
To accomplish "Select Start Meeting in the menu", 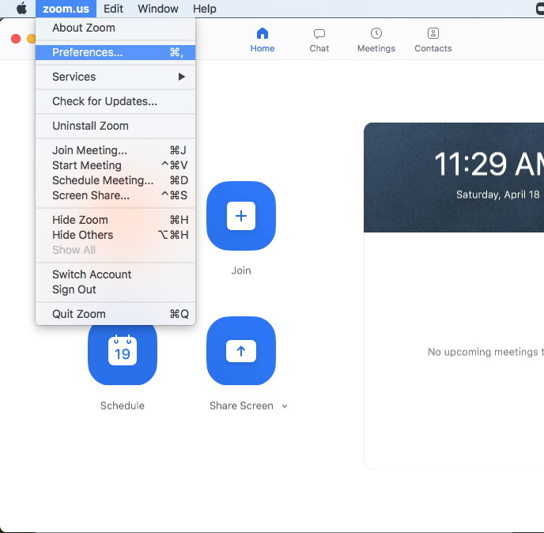I will (115, 165).
